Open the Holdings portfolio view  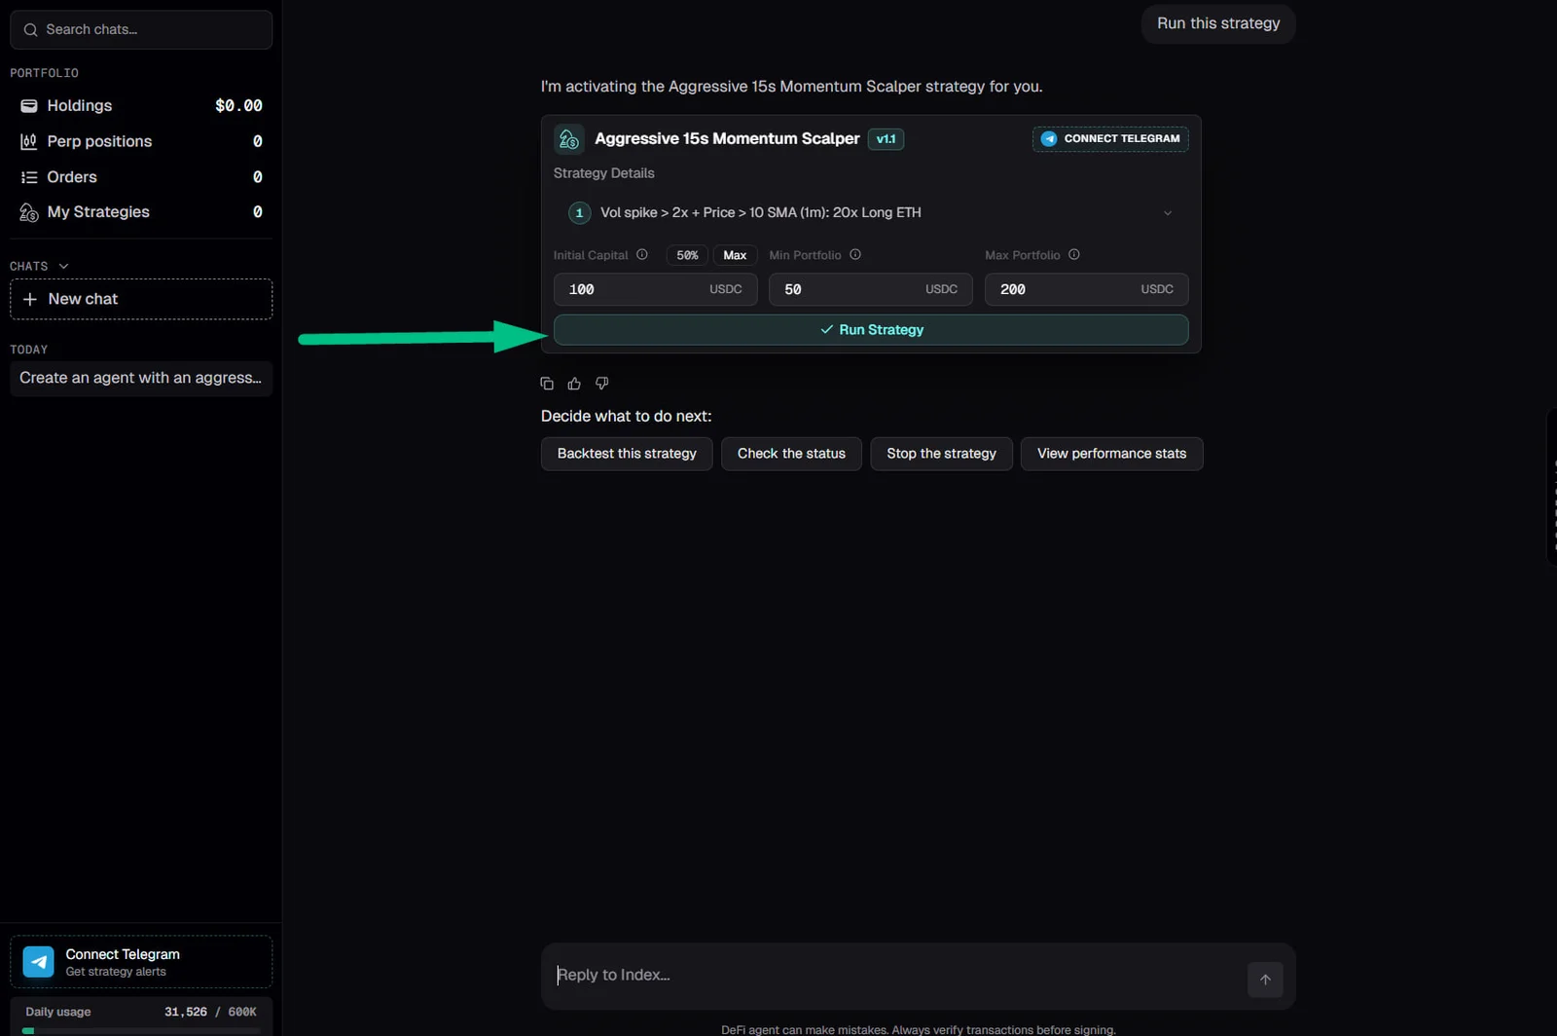pyautogui.click(x=141, y=105)
